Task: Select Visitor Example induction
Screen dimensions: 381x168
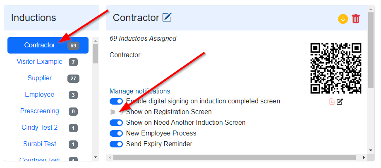Action: coord(40,62)
